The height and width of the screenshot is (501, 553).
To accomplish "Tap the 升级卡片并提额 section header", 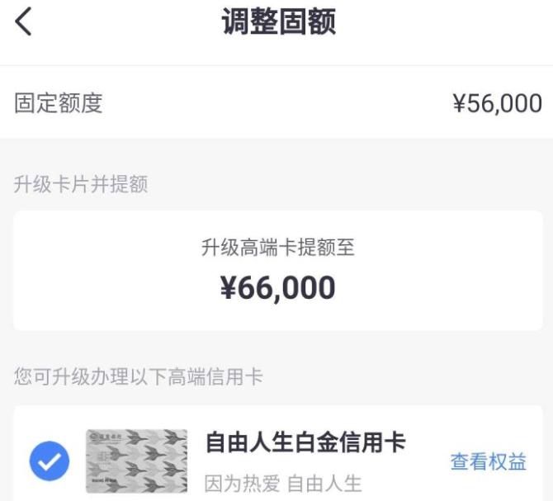I will [81, 184].
